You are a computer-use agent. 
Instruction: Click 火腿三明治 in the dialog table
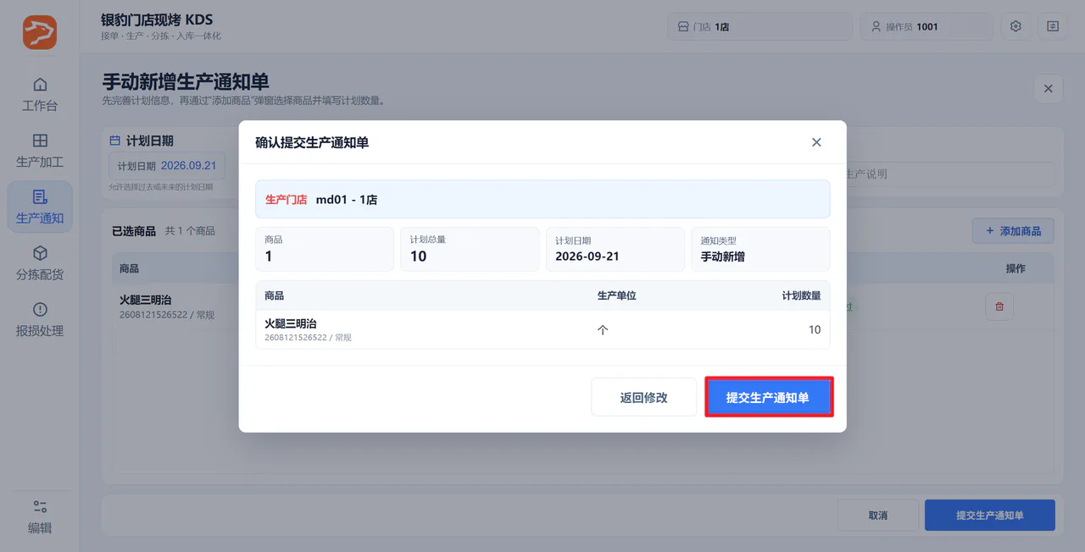click(291, 323)
